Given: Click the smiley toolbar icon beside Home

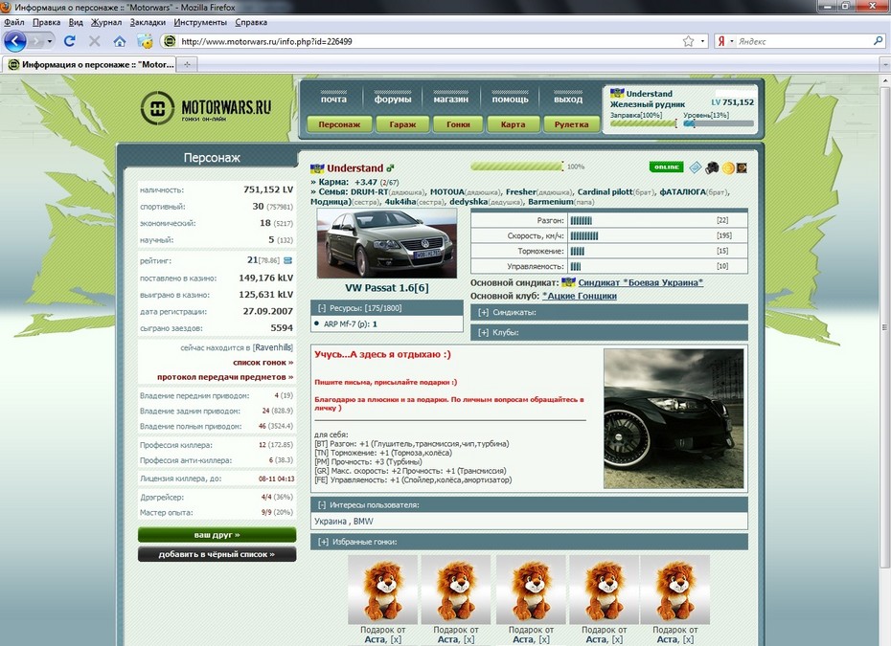Looking at the screenshot, I should [146, 41].
